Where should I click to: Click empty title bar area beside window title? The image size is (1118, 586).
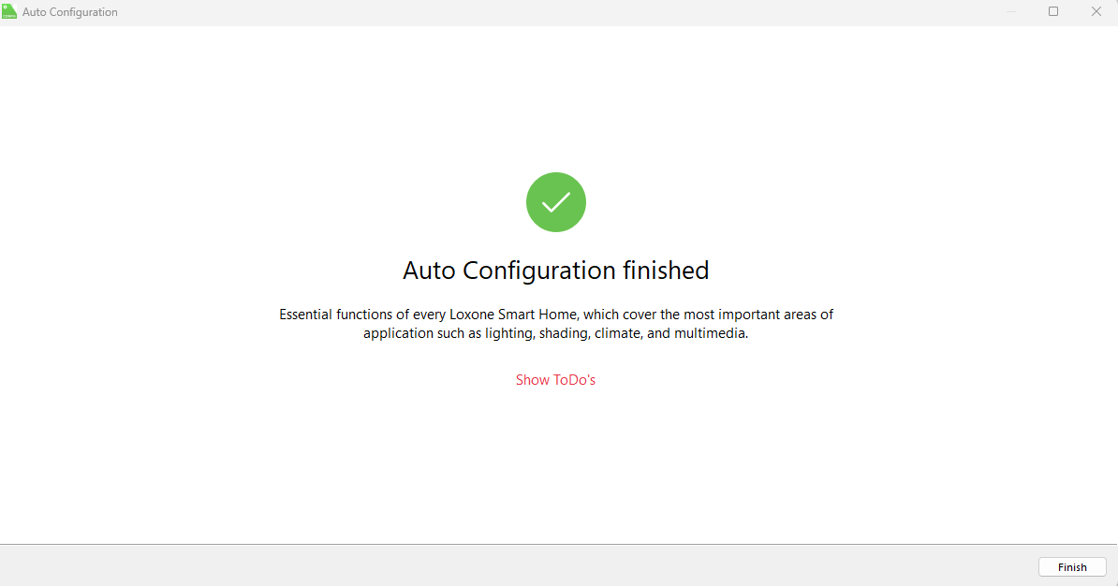click(x=562, y=12)
